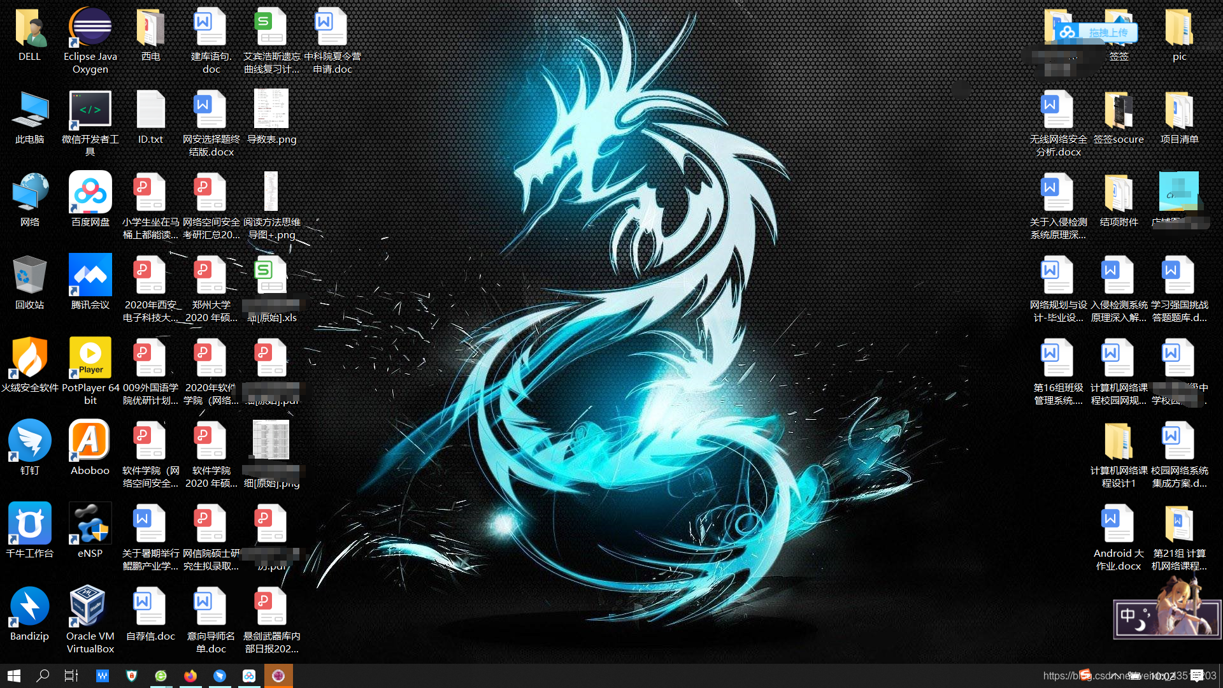
Task: Launch Eclipse Java Oxygen shortcut
Action: point(90,41)
